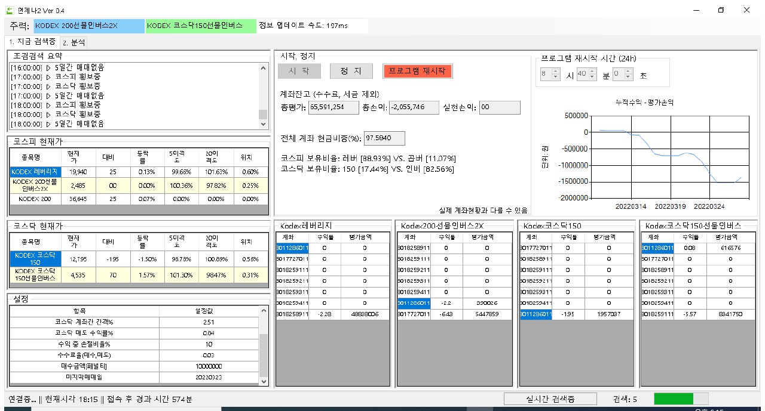The height and width of the screenshot is (411, 765).
Task: Click the 4,535 price cell
Action: (x=77, y=275)
